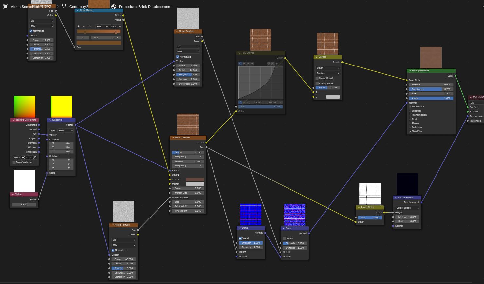The width and height of the screenshot is (484, 284).
Task: Toggle Clamp Result in Darken node
Action: 317,78
